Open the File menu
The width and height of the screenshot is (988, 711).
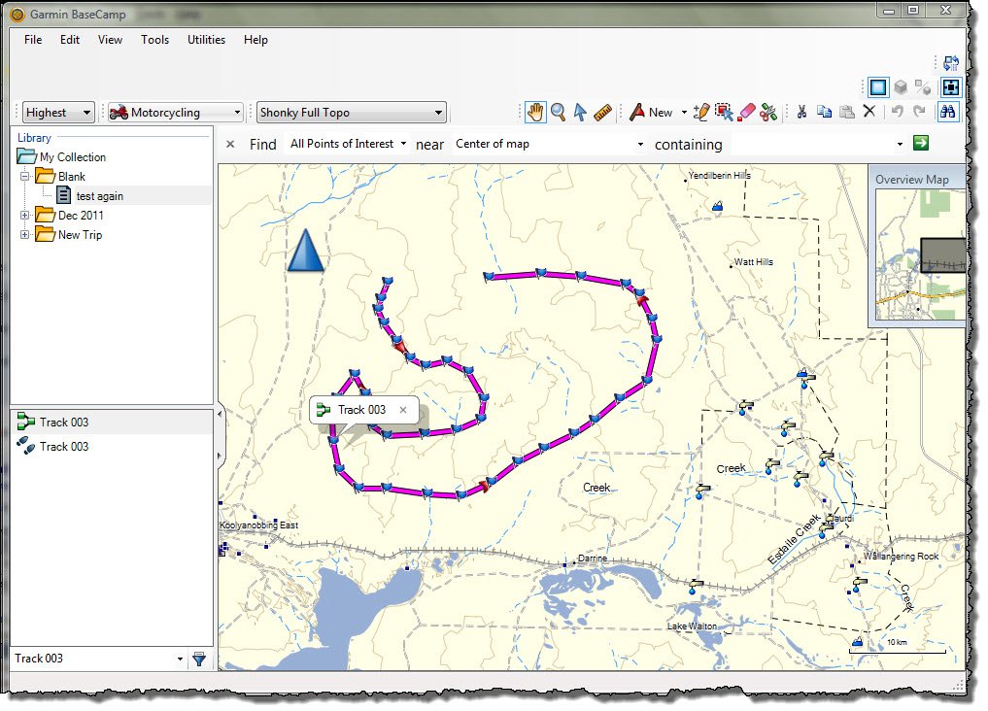coord(33,40)
